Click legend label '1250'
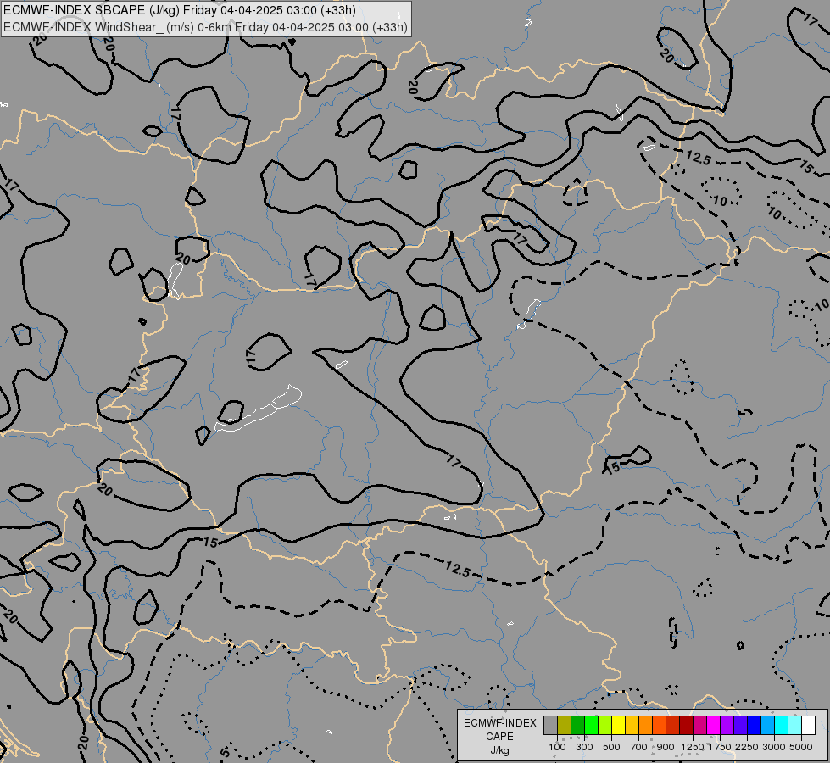The width and height of the screenshot is (830, 763). tap(693, 747)
